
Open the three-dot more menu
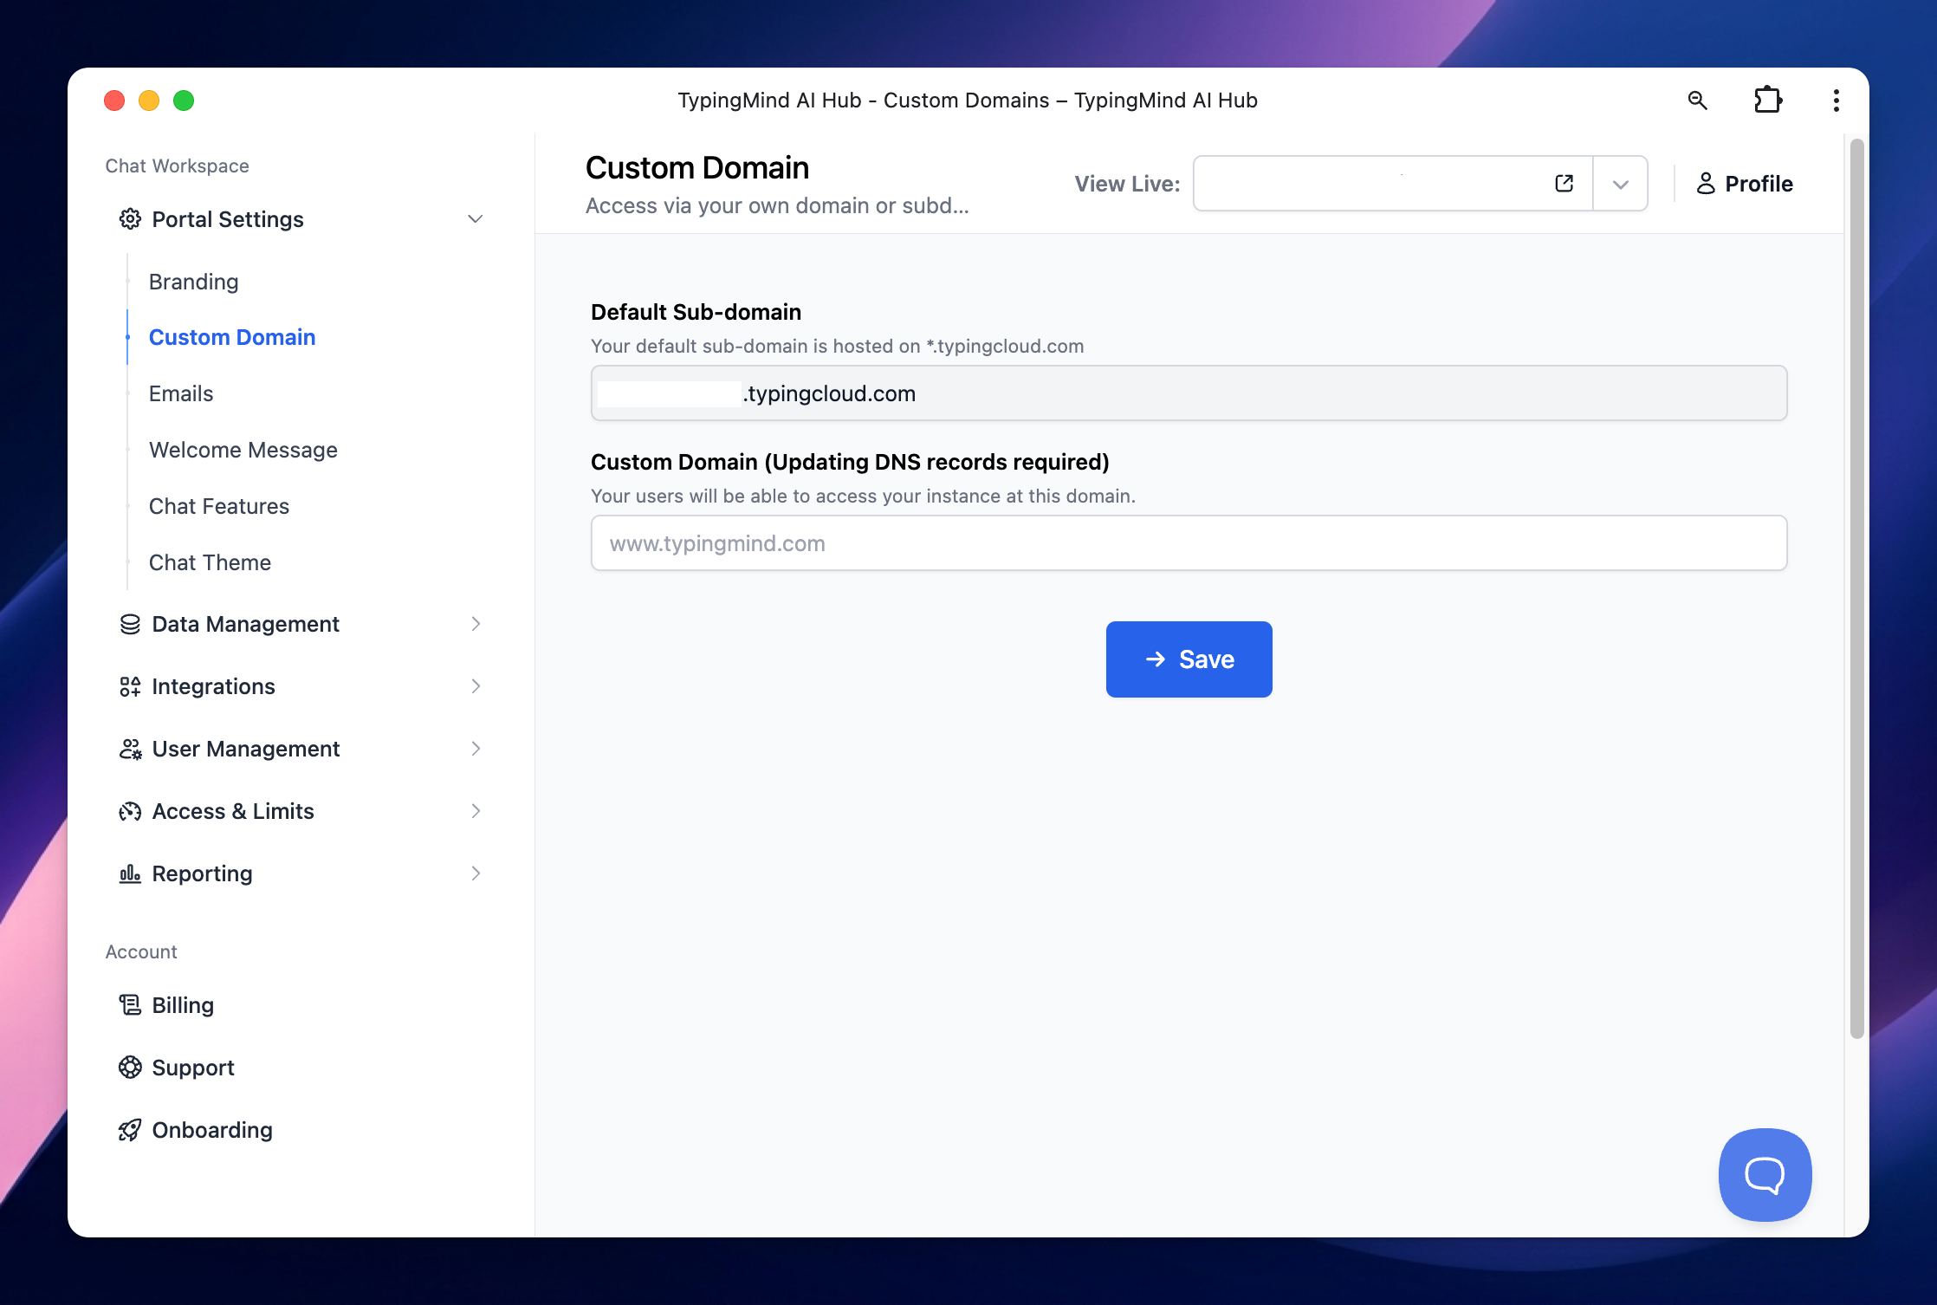pos(1836,101)
